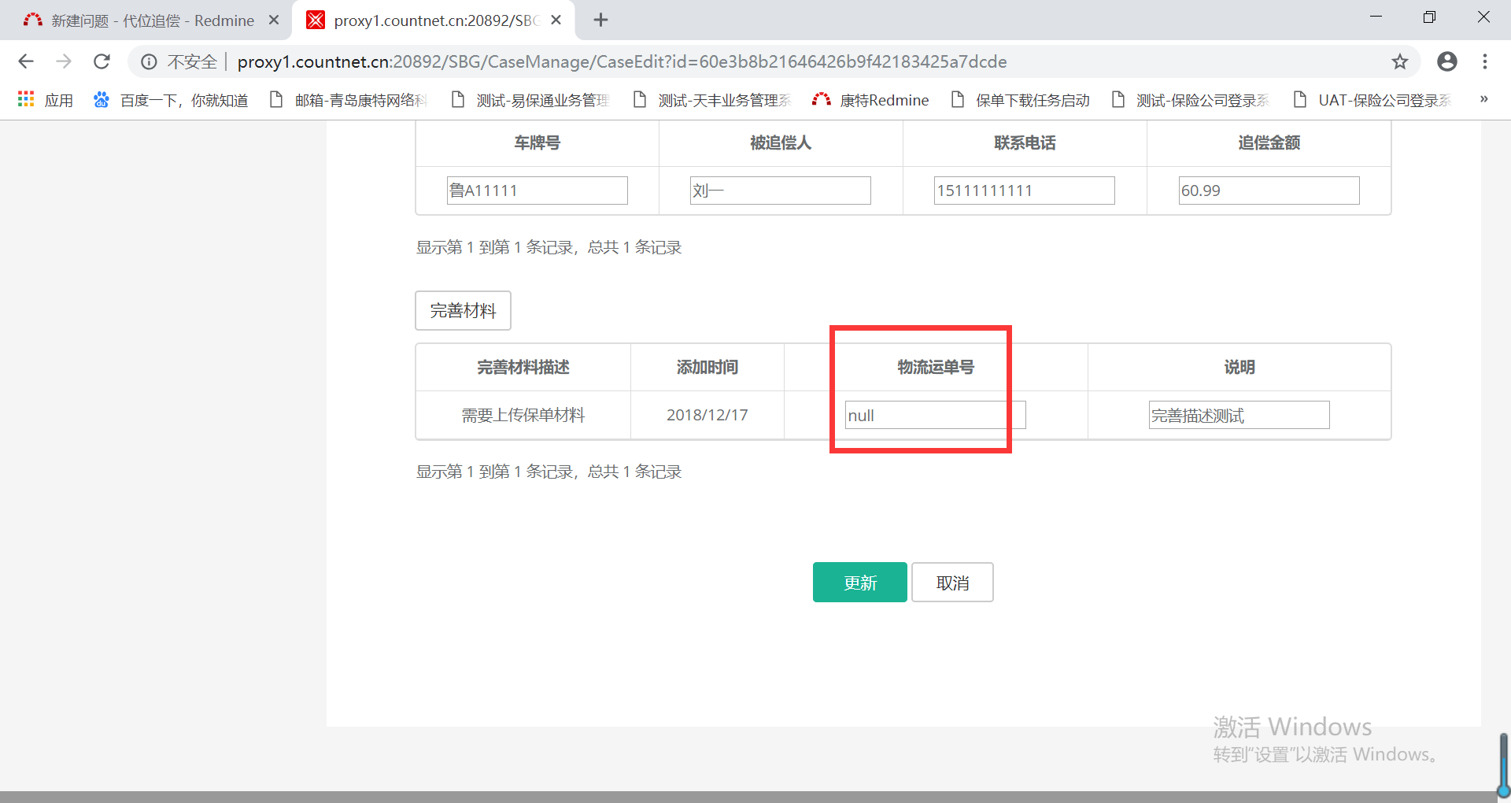Bookmark this page with the star
This screenshot has width=1511, height=803.
tap(1400, 61)
